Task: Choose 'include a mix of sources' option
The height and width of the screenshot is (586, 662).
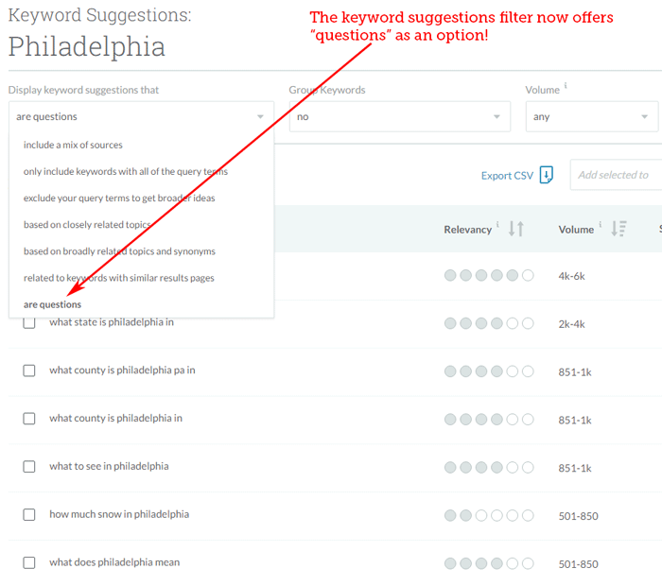Action: pos(73,145)
